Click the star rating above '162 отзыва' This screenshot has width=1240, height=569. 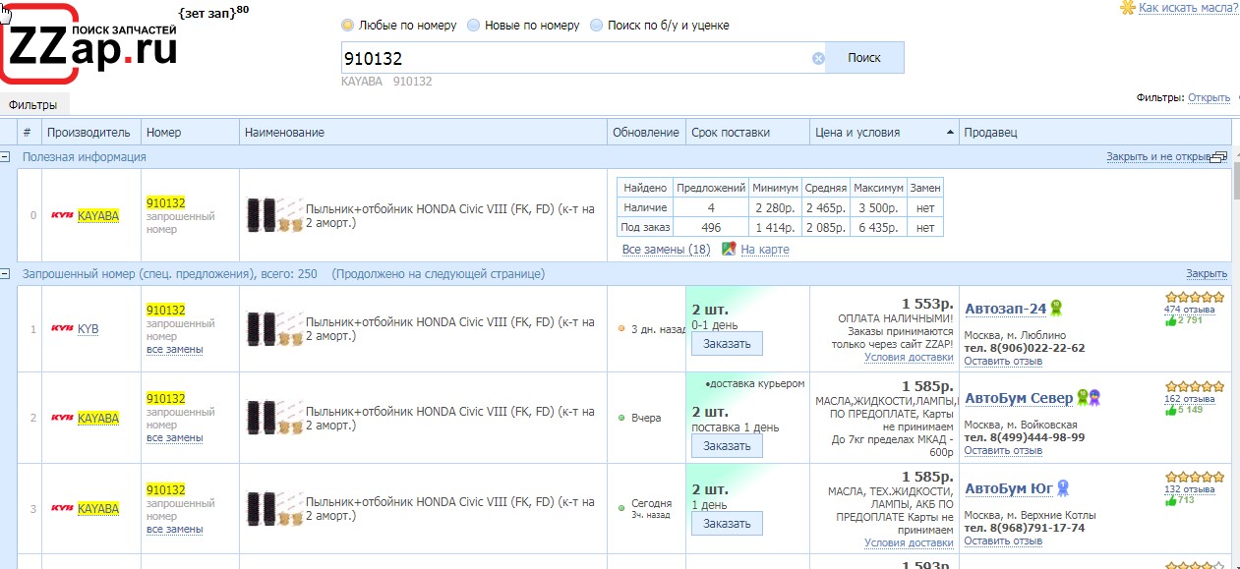click(x=1195, y=386)
